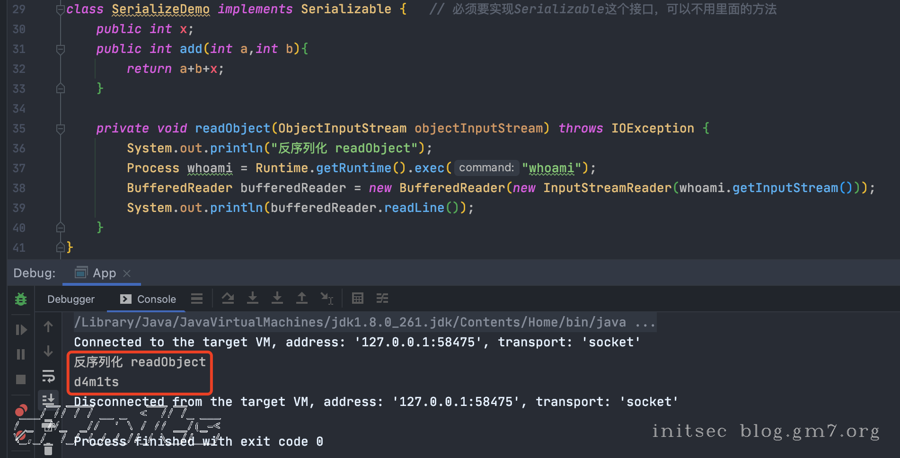Screen dimensions: 900x458
Task: Toggle Mute Breakpoints
Action: [21, 435]
